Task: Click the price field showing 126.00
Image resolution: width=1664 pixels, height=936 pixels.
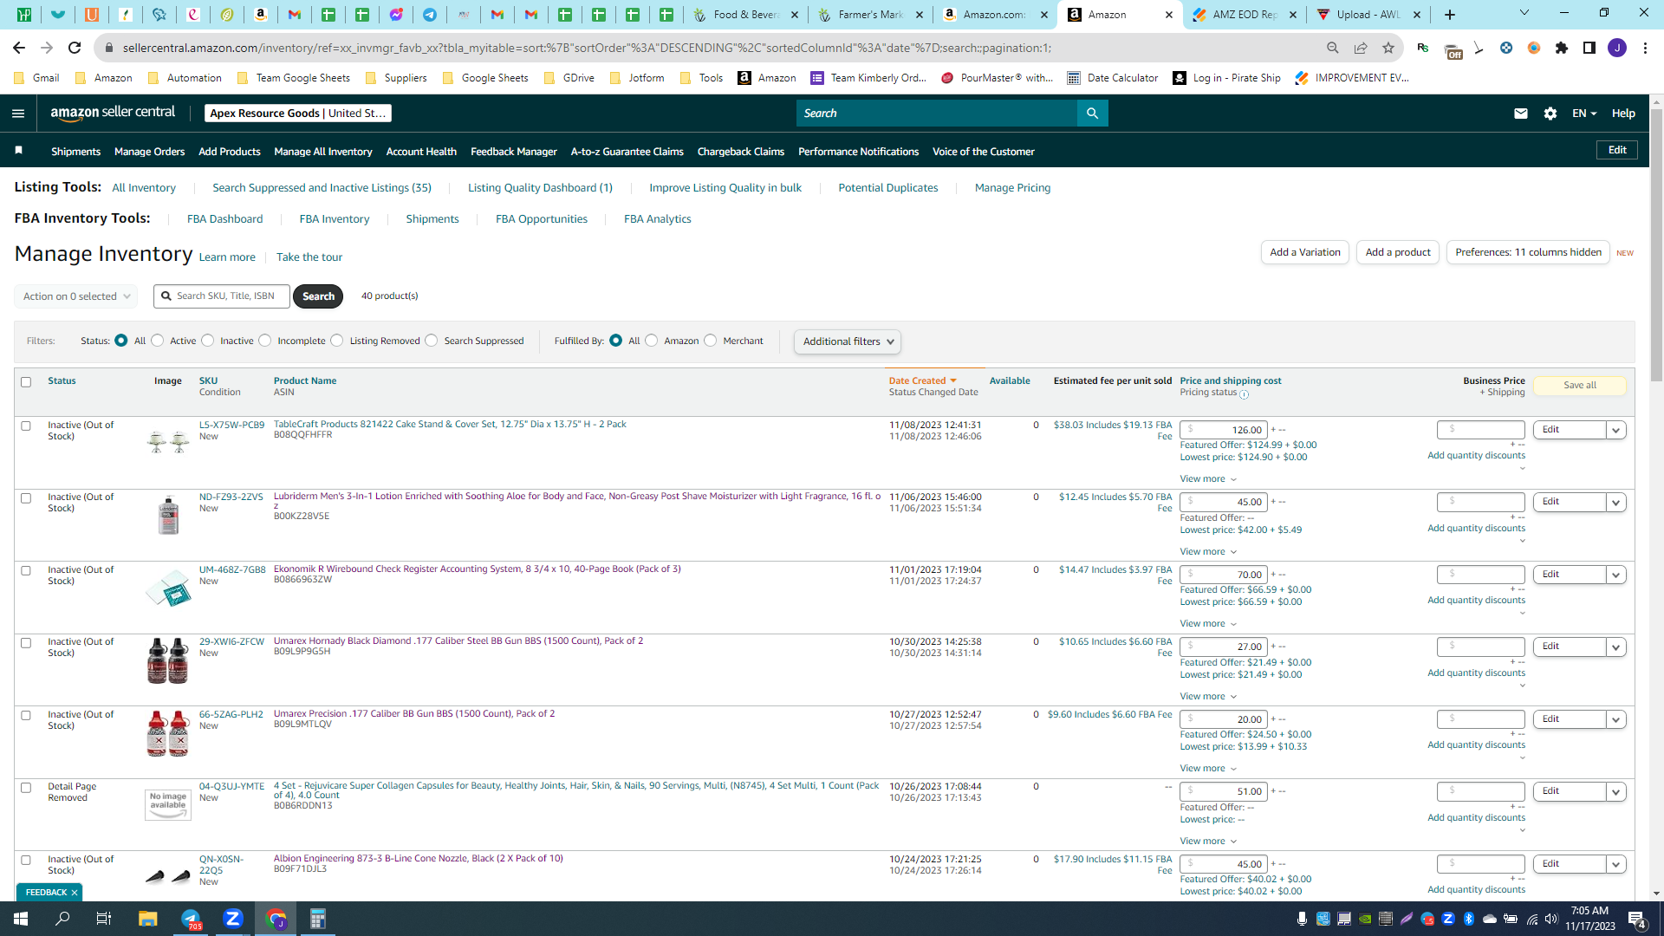Action: [1223, 430]
